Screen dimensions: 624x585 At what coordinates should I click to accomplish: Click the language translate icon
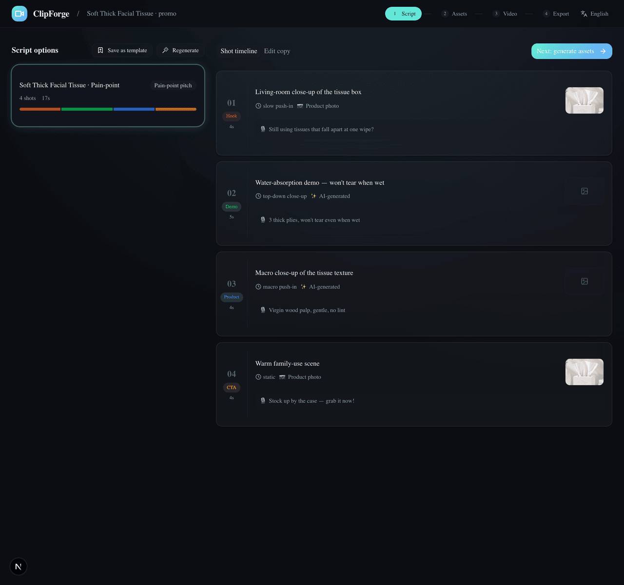(584, 14)
